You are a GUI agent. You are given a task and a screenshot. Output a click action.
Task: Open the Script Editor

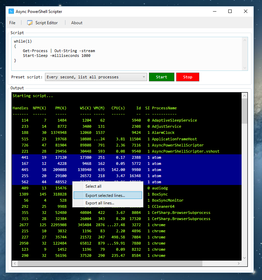(46, 23)
